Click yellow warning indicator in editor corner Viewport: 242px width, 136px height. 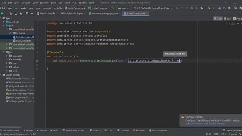(x=233, y=23)
